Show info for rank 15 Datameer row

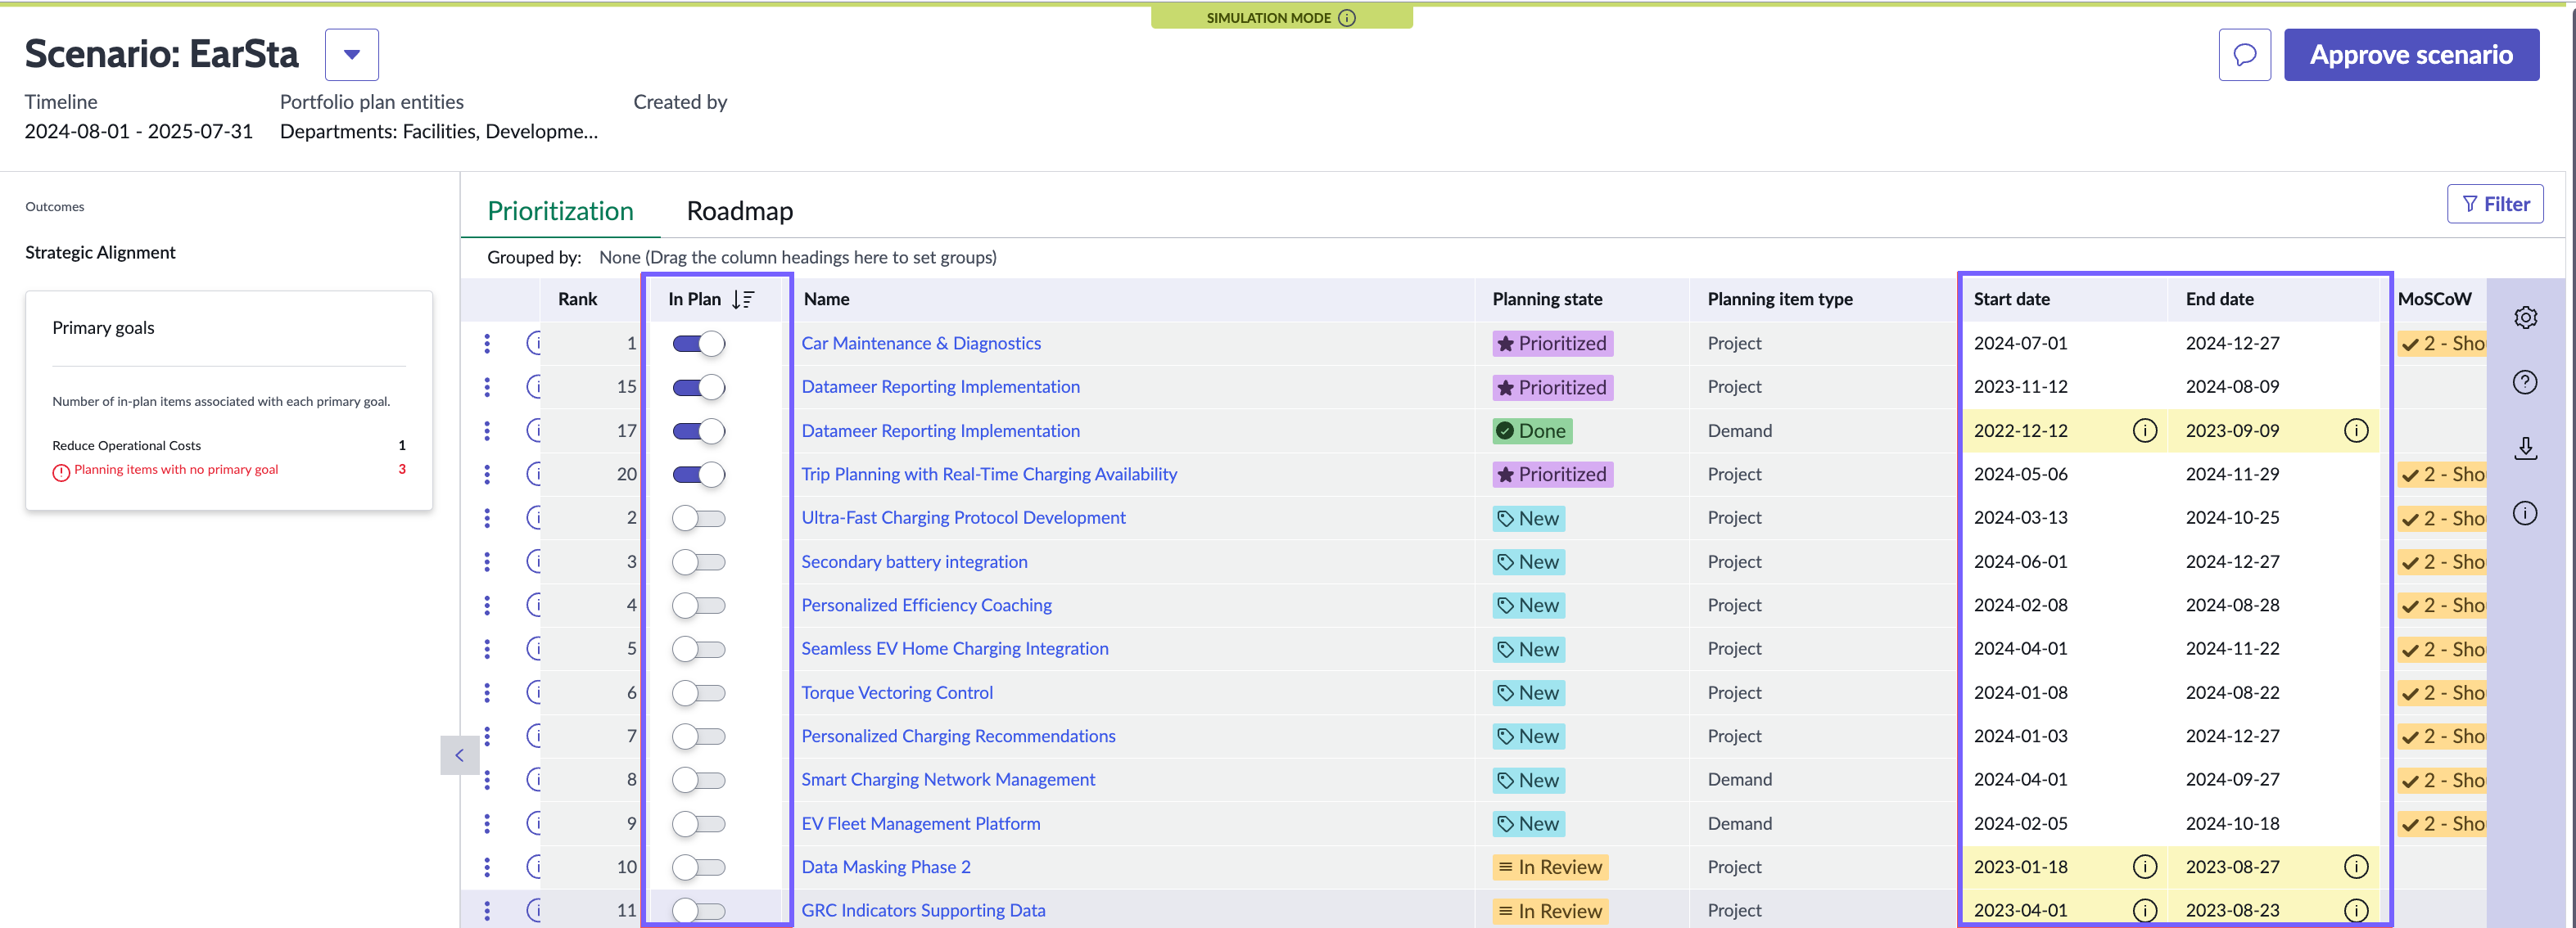(534, 386)
